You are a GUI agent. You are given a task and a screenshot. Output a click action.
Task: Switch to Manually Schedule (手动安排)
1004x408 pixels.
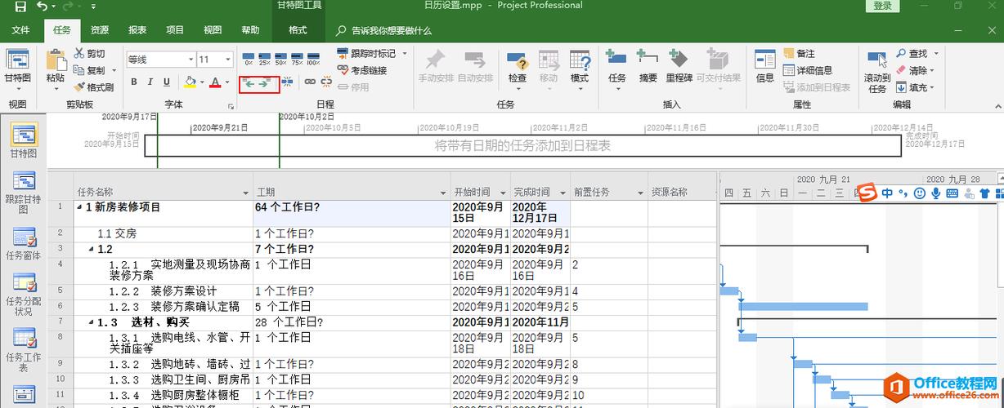click(435, 67)
